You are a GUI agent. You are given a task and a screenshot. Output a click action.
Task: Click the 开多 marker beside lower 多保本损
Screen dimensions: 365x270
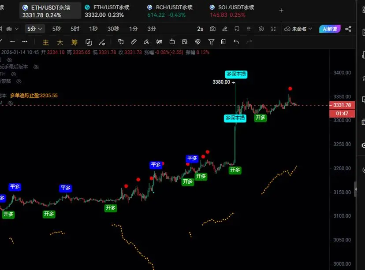pyautogui.click(x=260, y=118)
